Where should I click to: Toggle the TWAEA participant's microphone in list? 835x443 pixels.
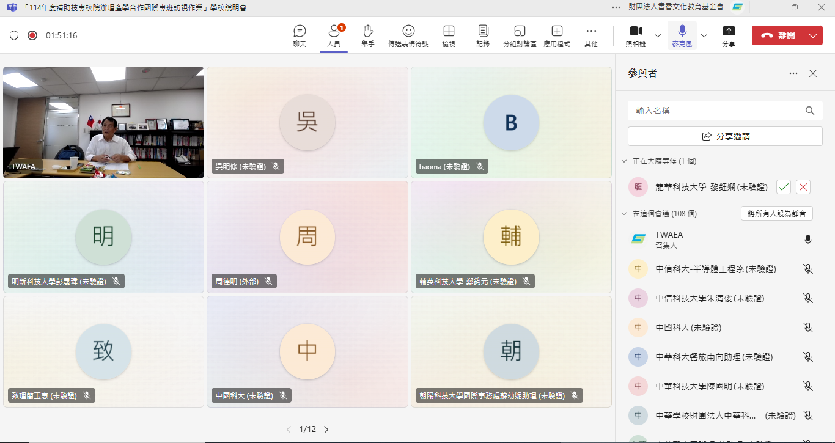pos(807,240)
